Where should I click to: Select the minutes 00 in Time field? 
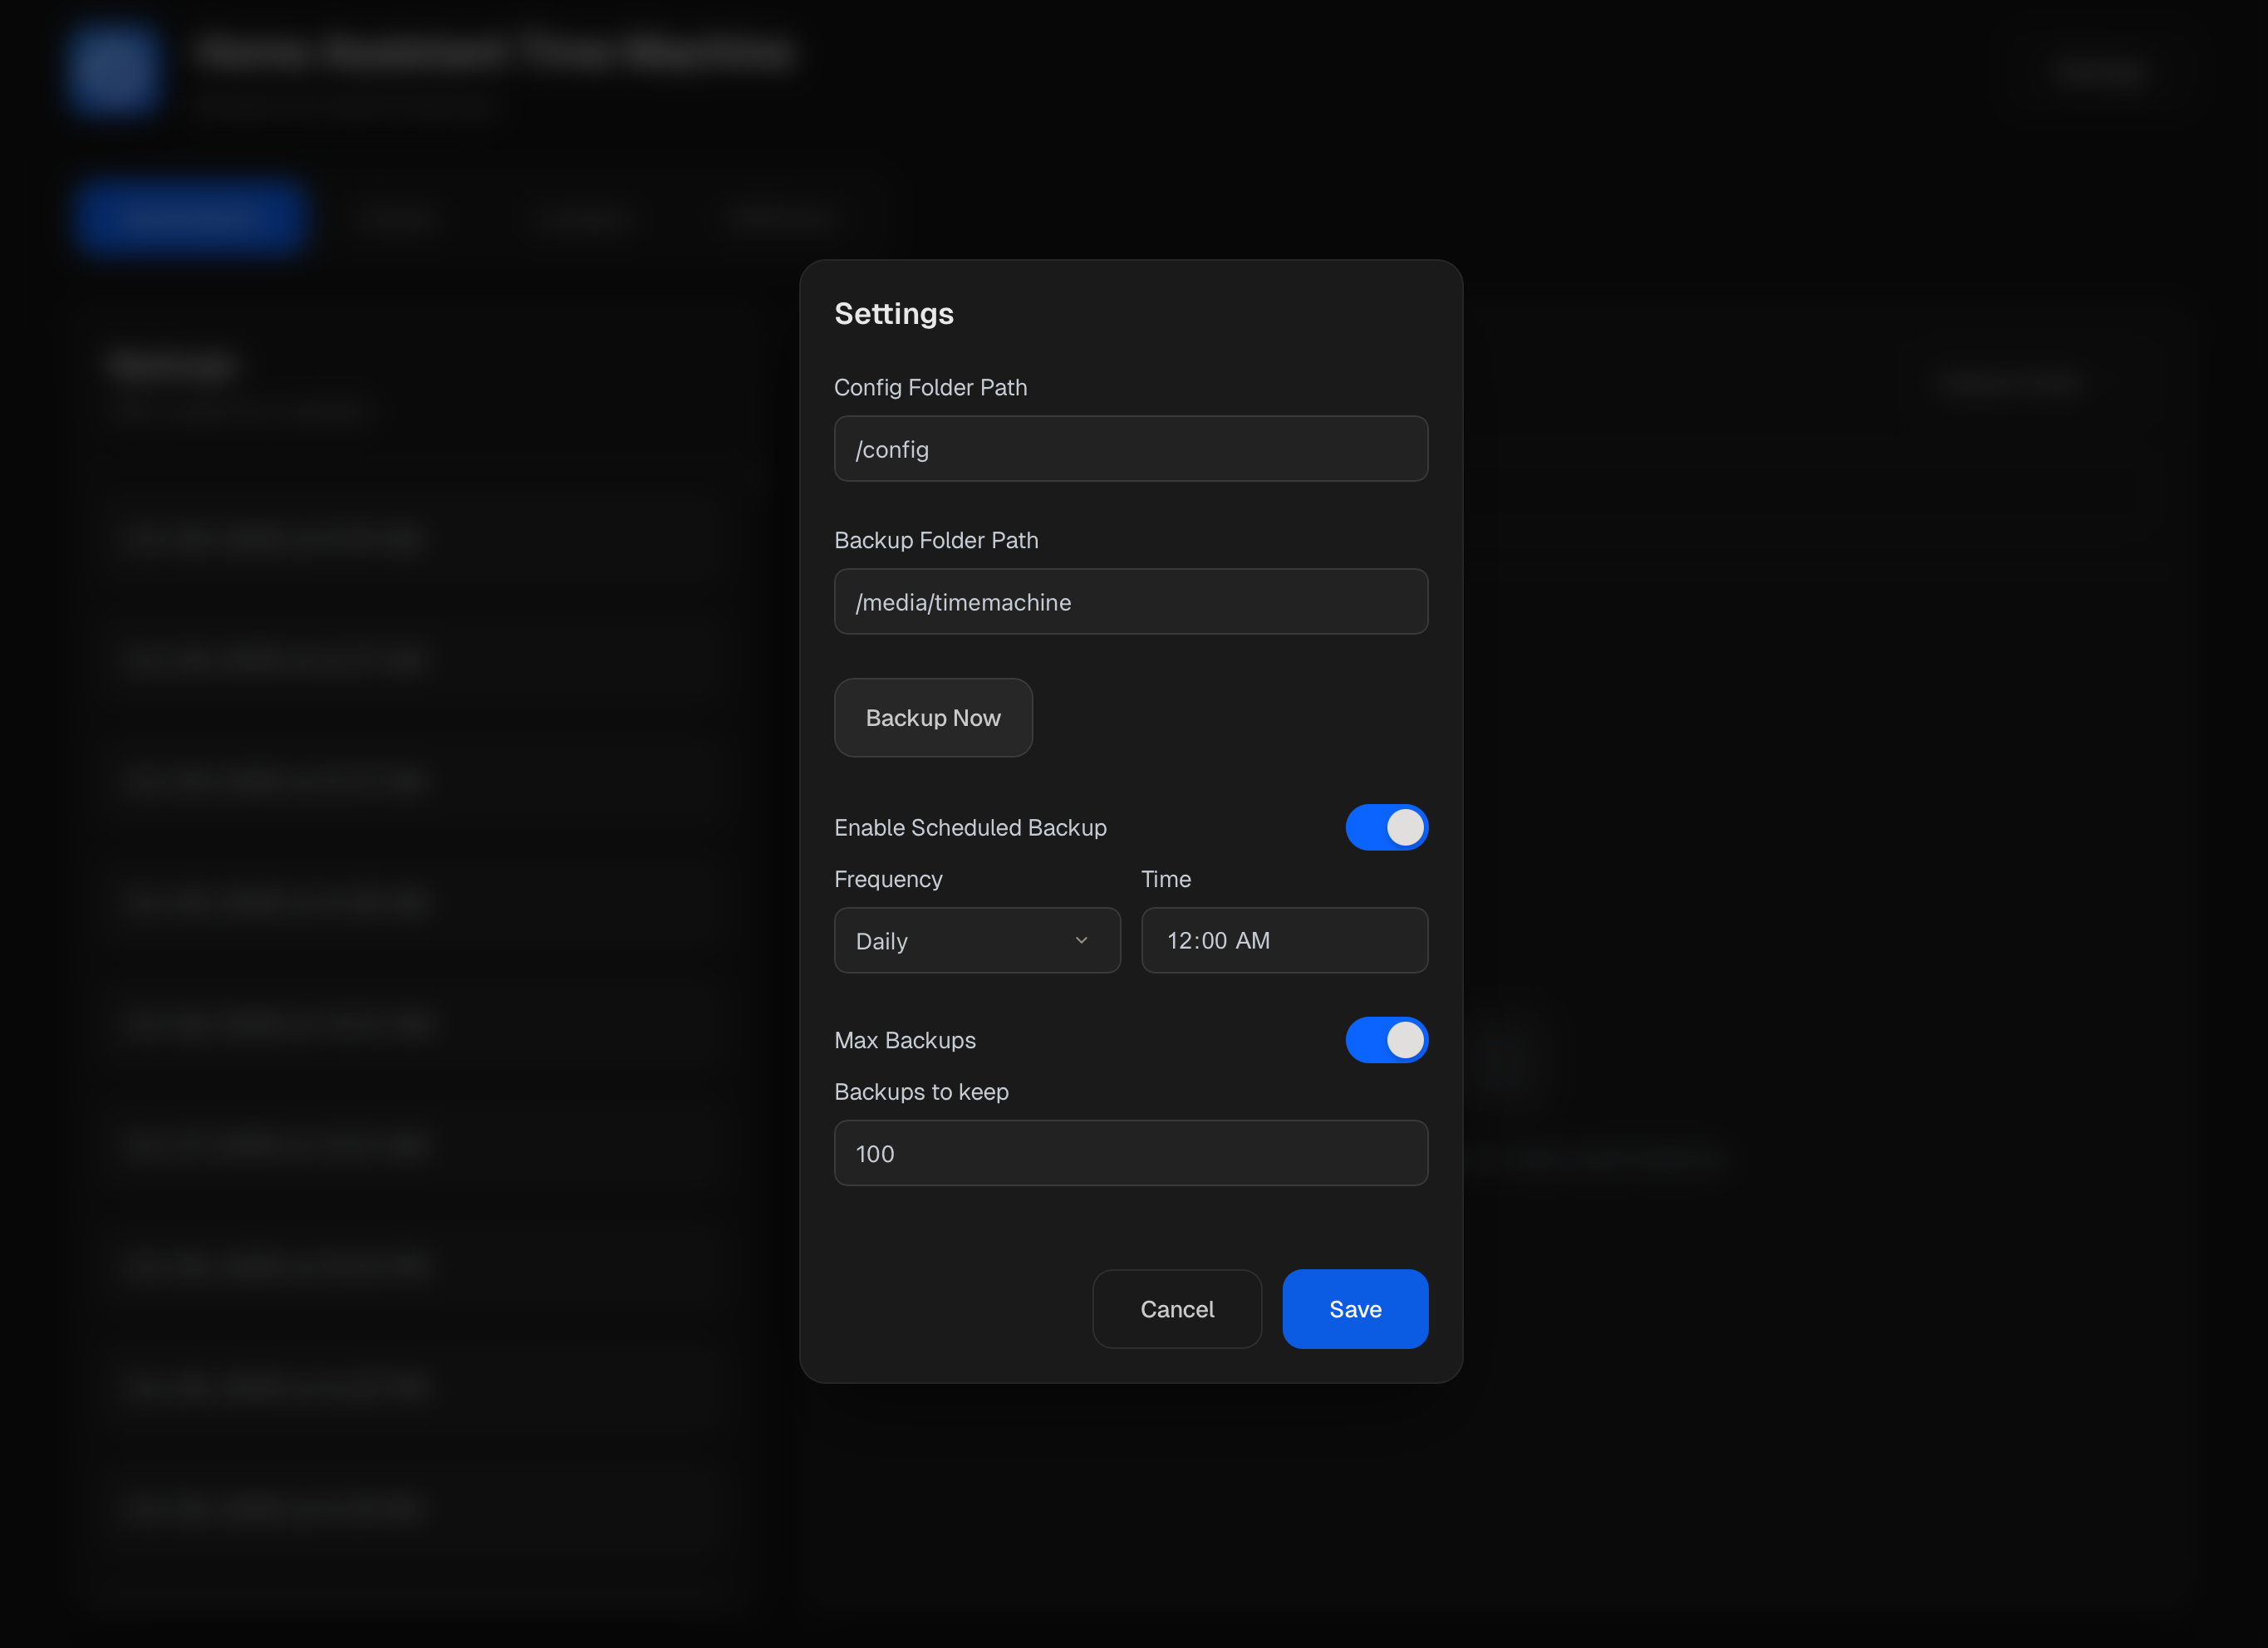1214,940
